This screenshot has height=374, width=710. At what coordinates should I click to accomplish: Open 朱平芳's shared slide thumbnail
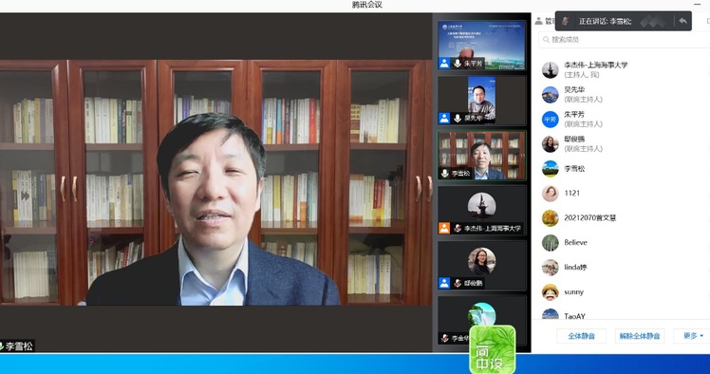pos(482,45)
